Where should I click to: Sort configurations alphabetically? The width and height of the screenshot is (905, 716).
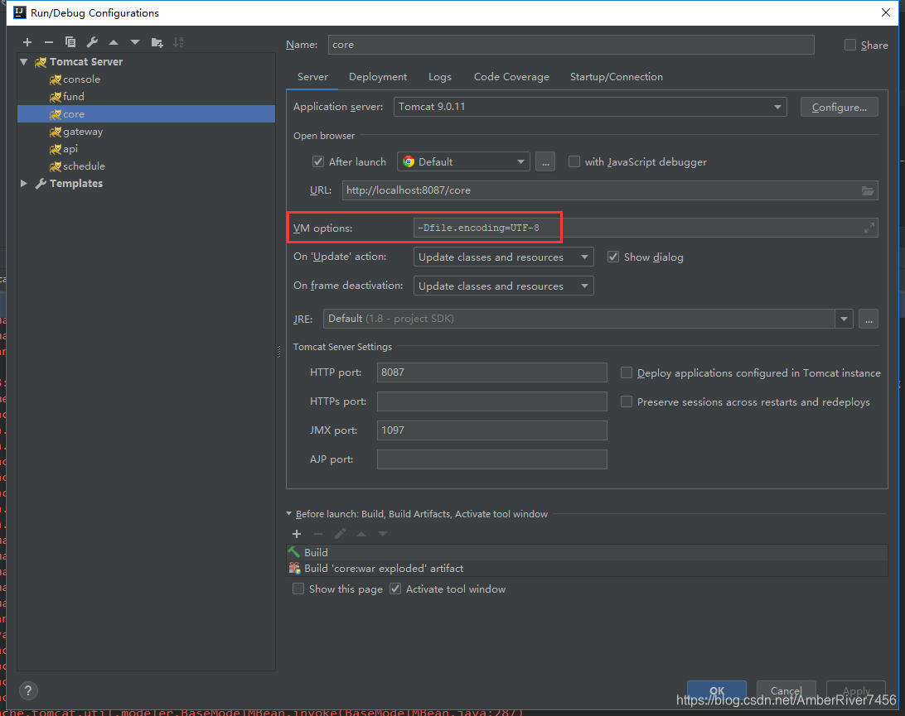coord(178,42)
